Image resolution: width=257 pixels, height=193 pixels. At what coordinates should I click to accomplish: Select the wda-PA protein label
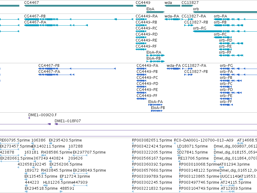[174, 66]
